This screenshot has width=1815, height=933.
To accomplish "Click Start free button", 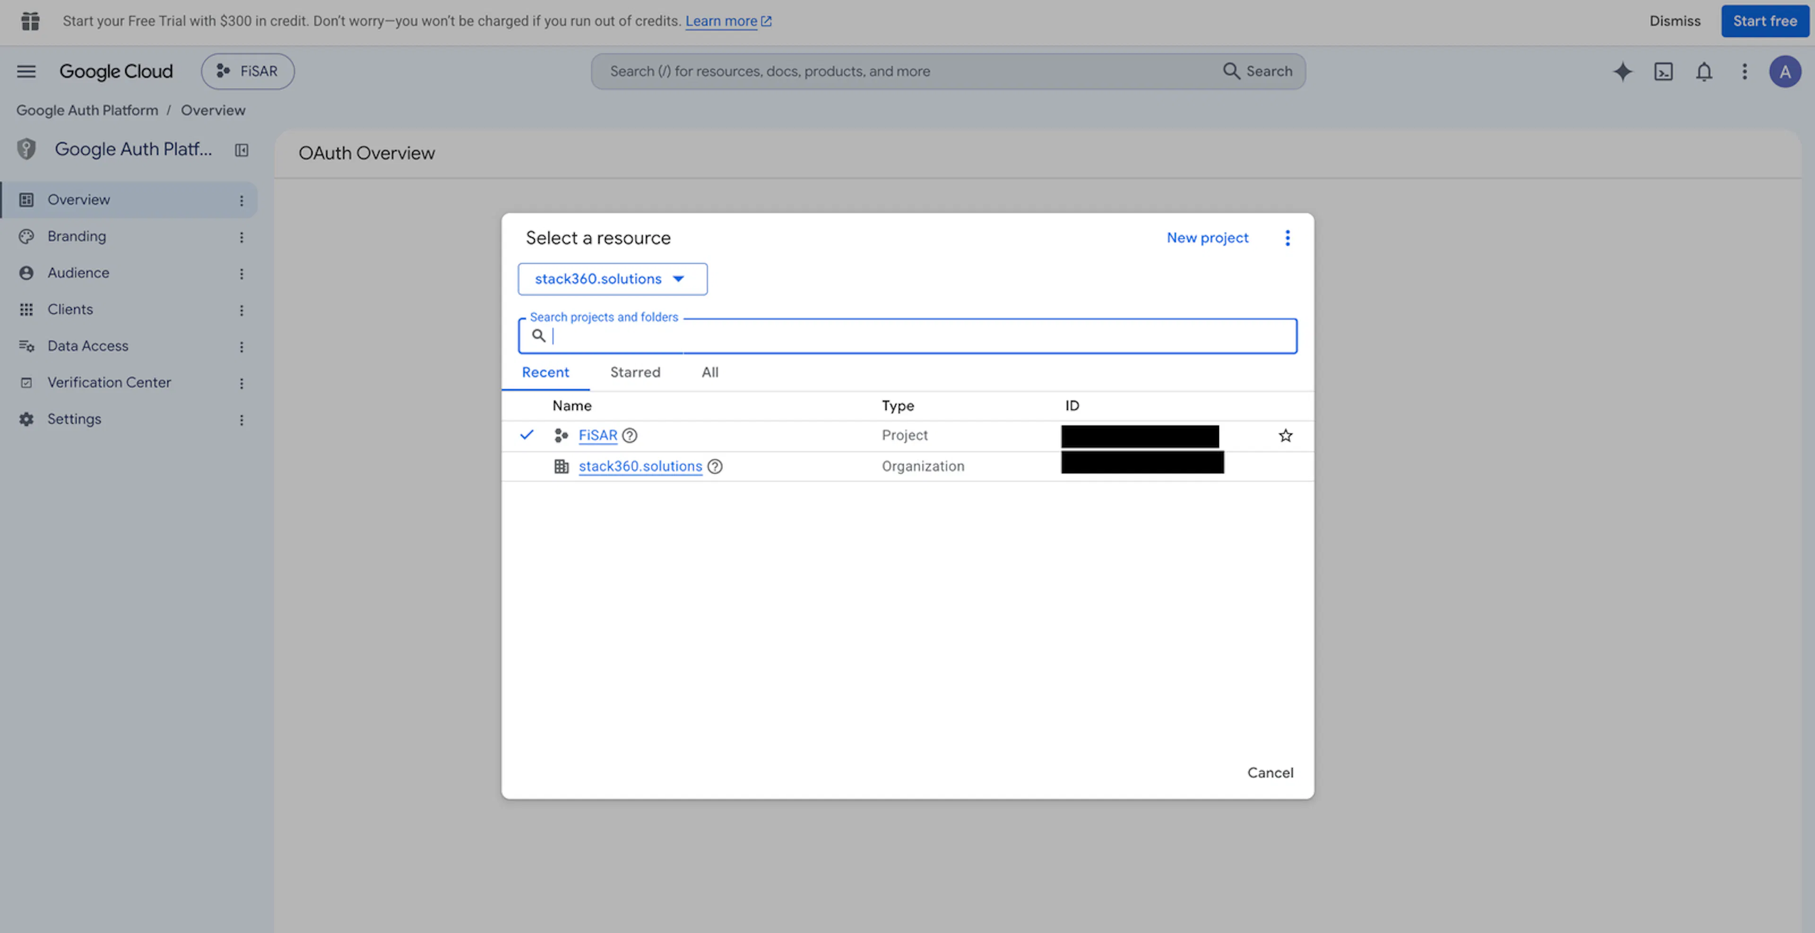I will point(1764,21).
